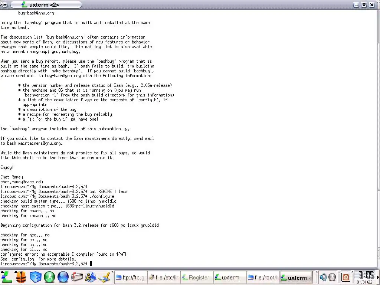Open the Lindows L launch menu button
This screenshot has height=285, width=380.
pyautogui.click(x=7, y=277)
